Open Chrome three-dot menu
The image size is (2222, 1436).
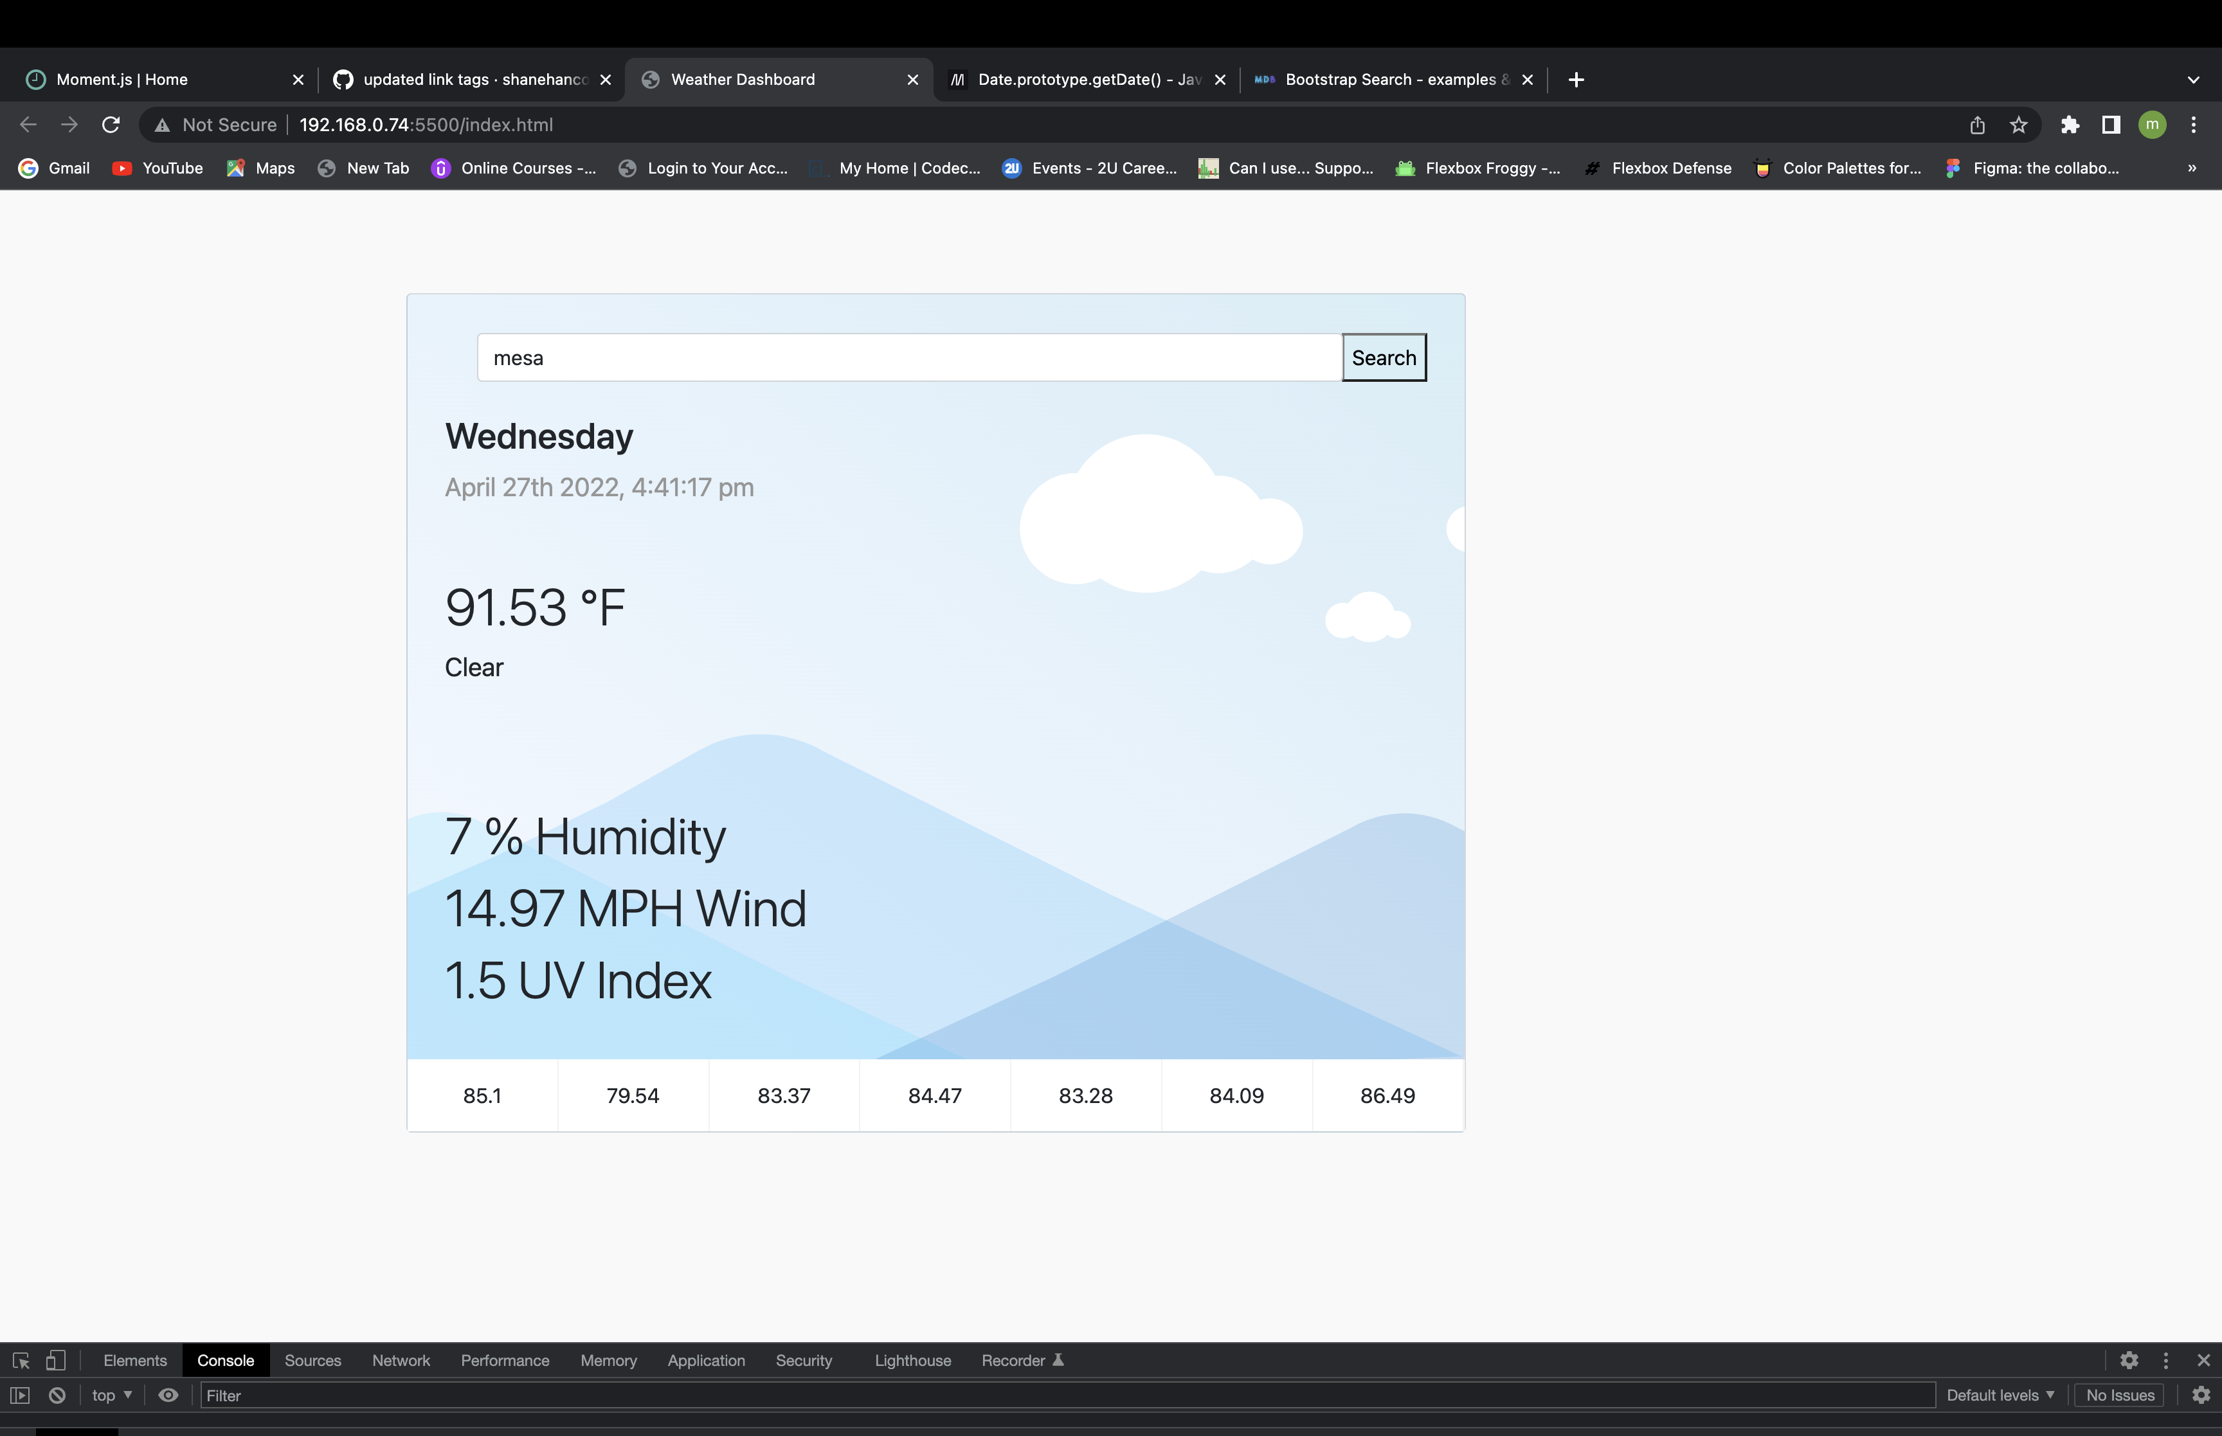(x=2193, y=125)
